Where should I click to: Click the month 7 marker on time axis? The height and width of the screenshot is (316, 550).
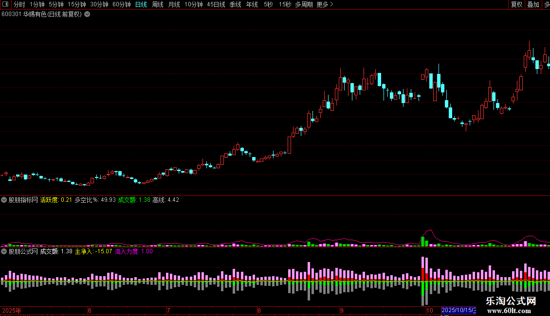168,310
